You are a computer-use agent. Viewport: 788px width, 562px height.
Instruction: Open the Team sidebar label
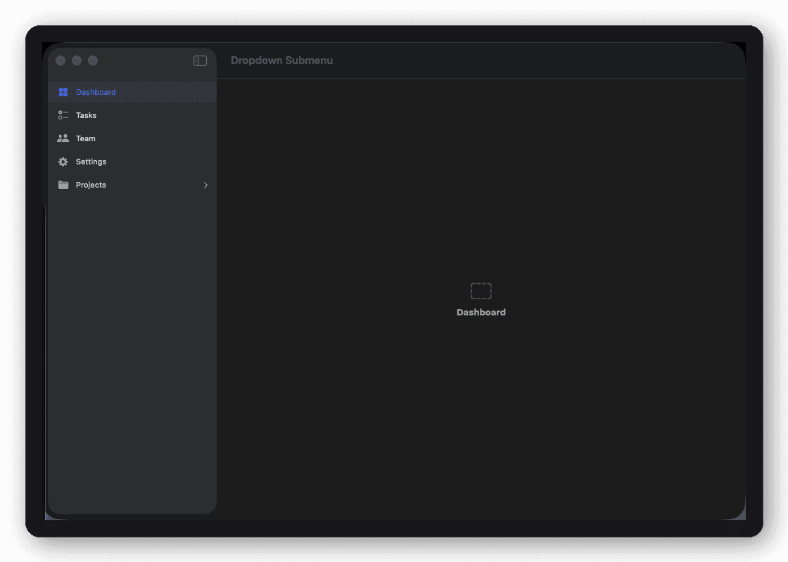pyautogui.click(x=85, y=138)
